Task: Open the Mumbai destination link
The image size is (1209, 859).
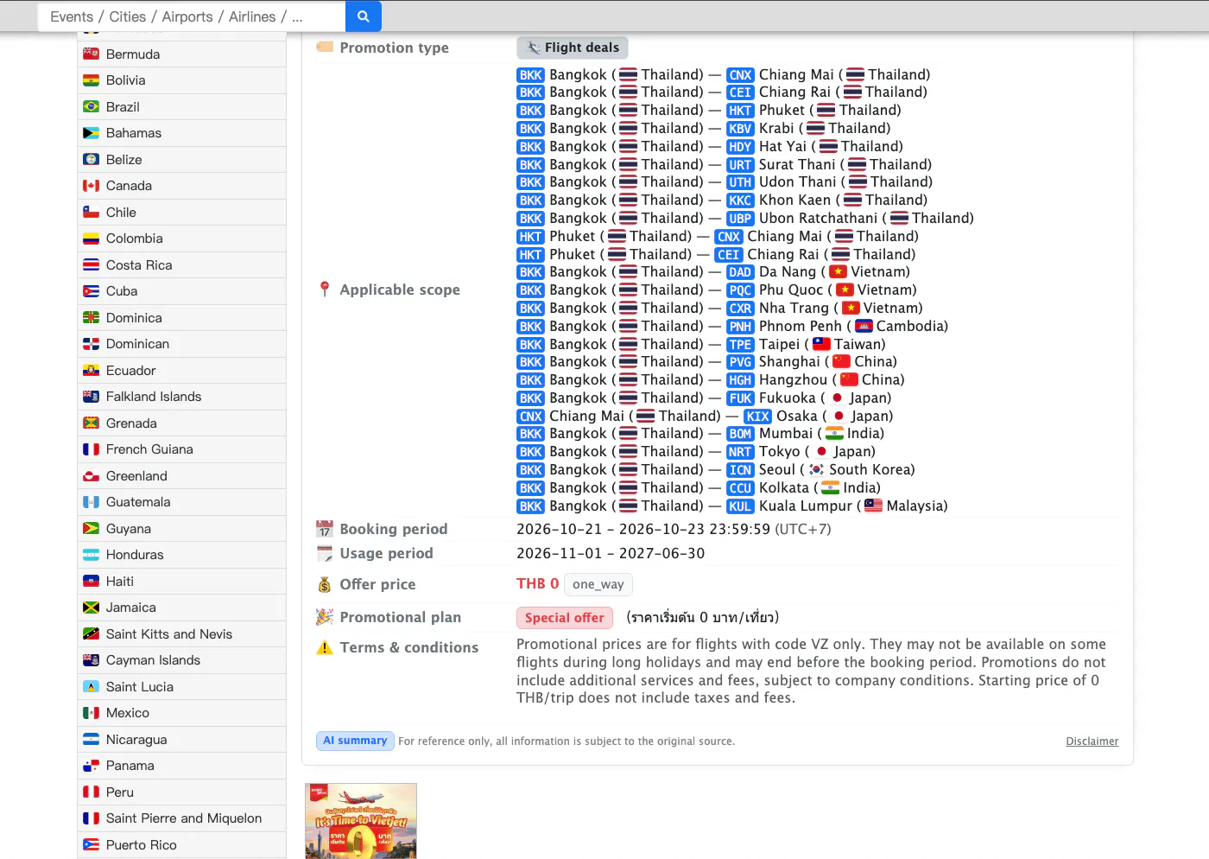Action: coord(786,434)
